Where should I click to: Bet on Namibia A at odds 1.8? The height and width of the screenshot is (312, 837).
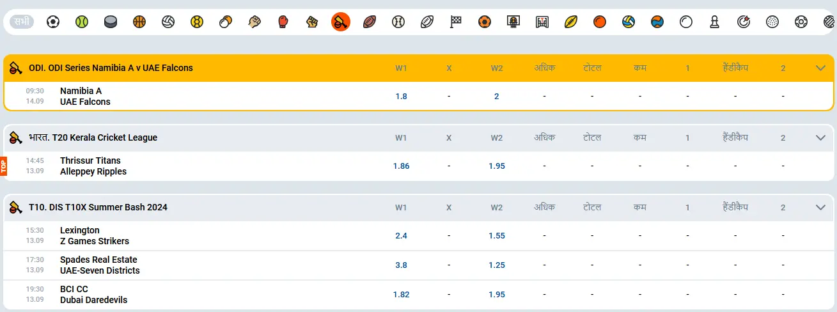401,97
